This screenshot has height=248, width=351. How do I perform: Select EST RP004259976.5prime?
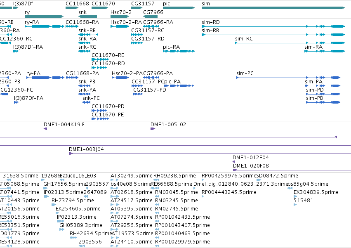[x=203, y=180]
